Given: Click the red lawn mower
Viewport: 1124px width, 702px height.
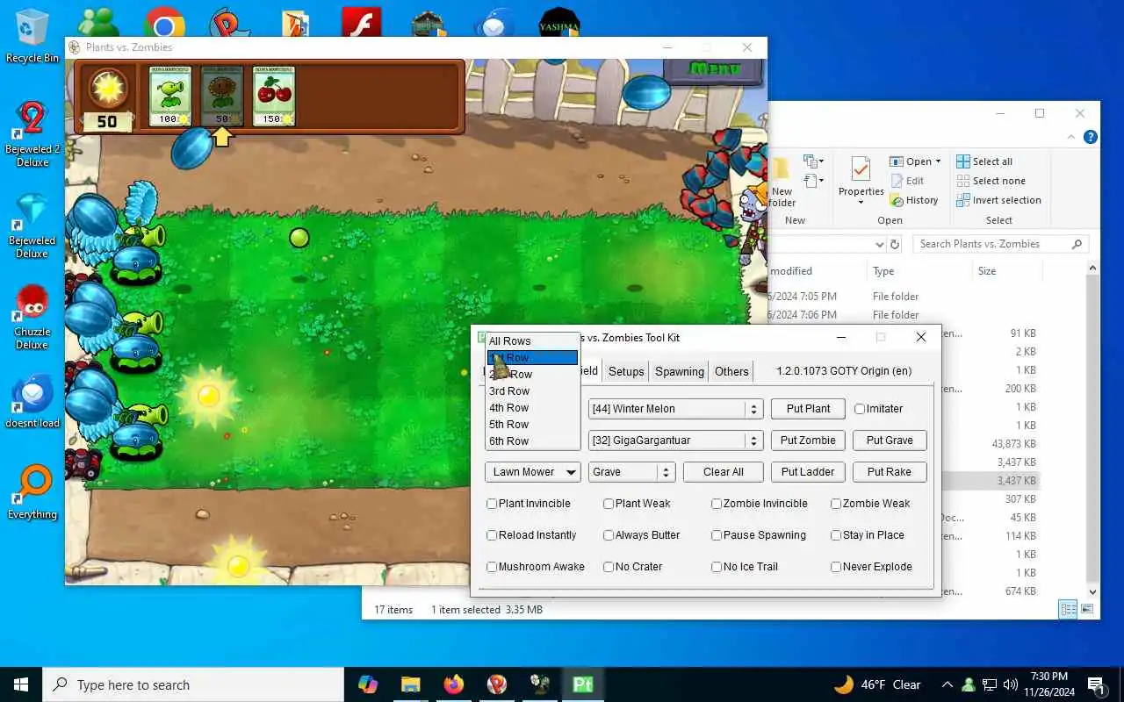Looking at the screenshot, I should tap(83, 462).
